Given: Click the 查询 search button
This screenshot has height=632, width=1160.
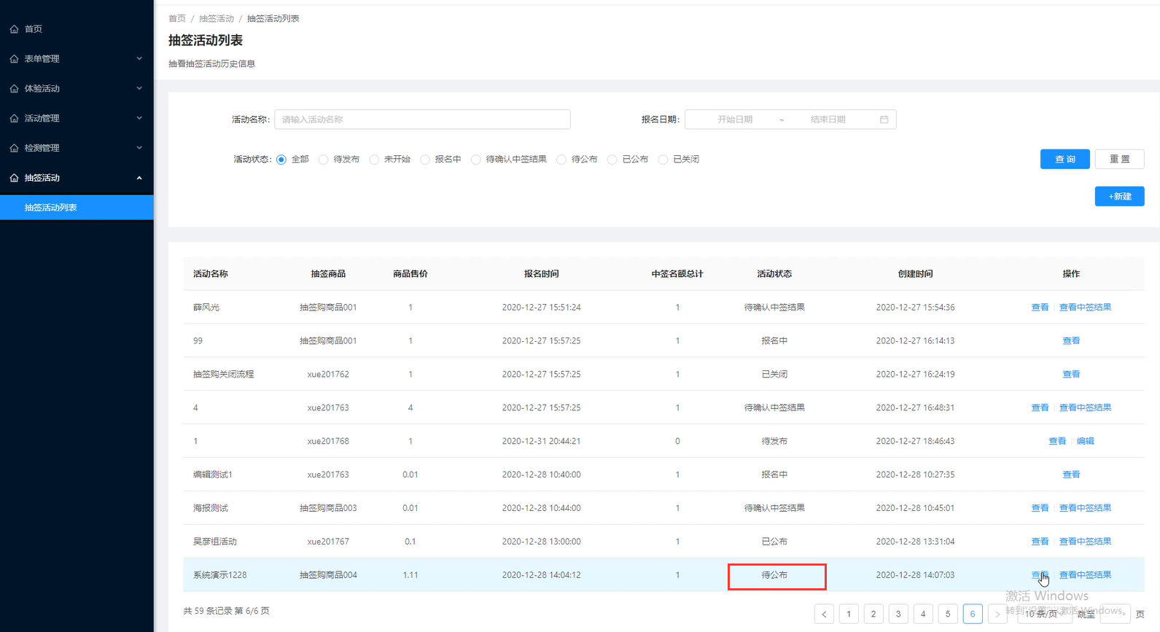Looking at the screenshot, I should (1065, 159).
